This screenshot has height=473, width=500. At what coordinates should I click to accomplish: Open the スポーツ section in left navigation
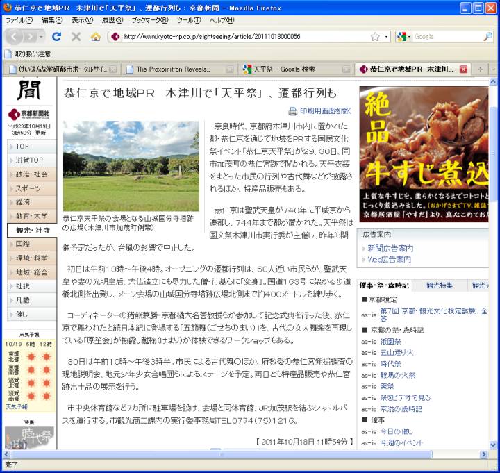[x=28, y=188]
